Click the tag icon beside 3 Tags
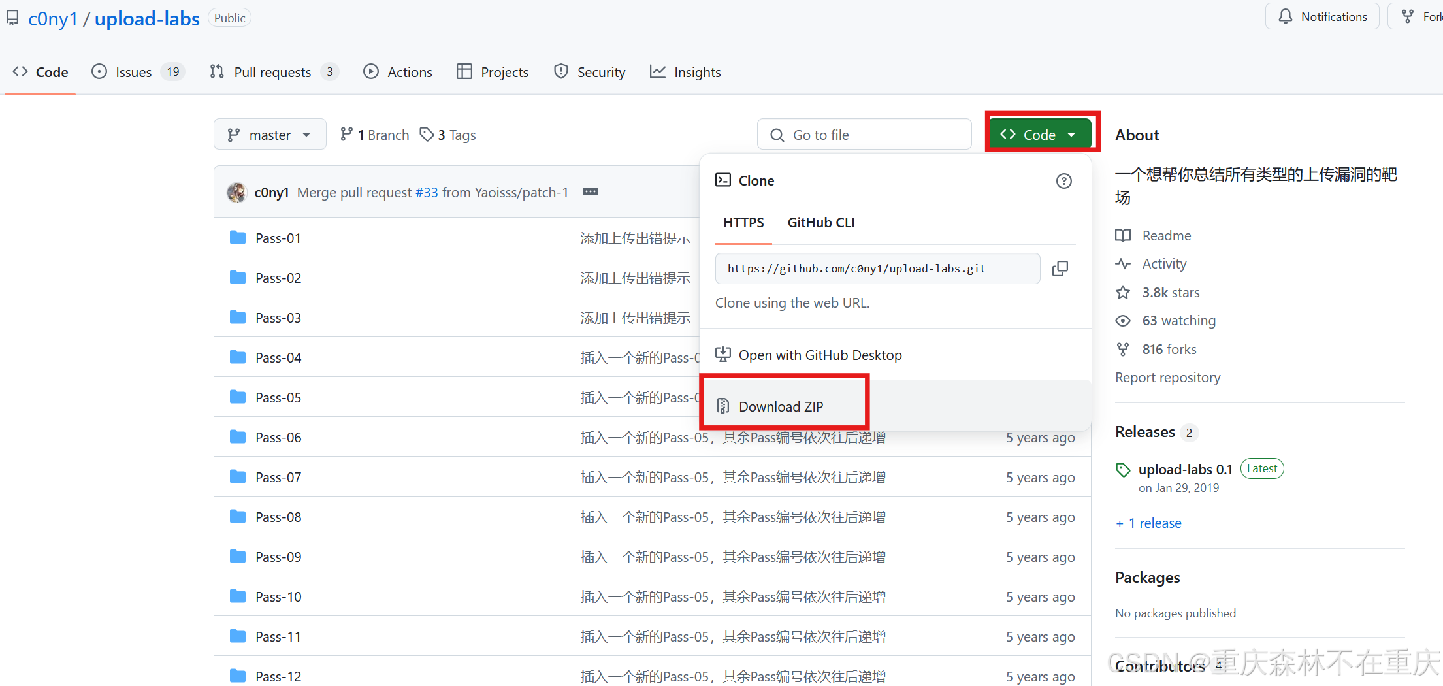The image size is (1443, 686). 427,135
